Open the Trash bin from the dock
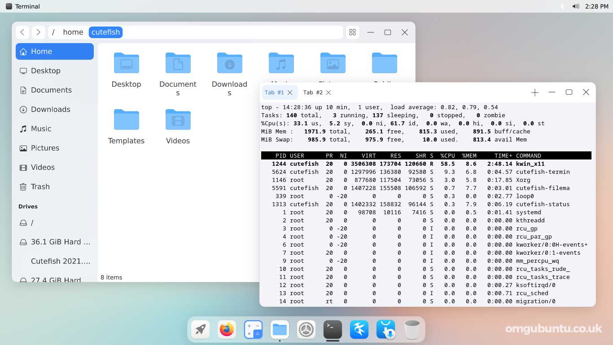The height and width of the screenshot is (345, 613). [412, 329]
